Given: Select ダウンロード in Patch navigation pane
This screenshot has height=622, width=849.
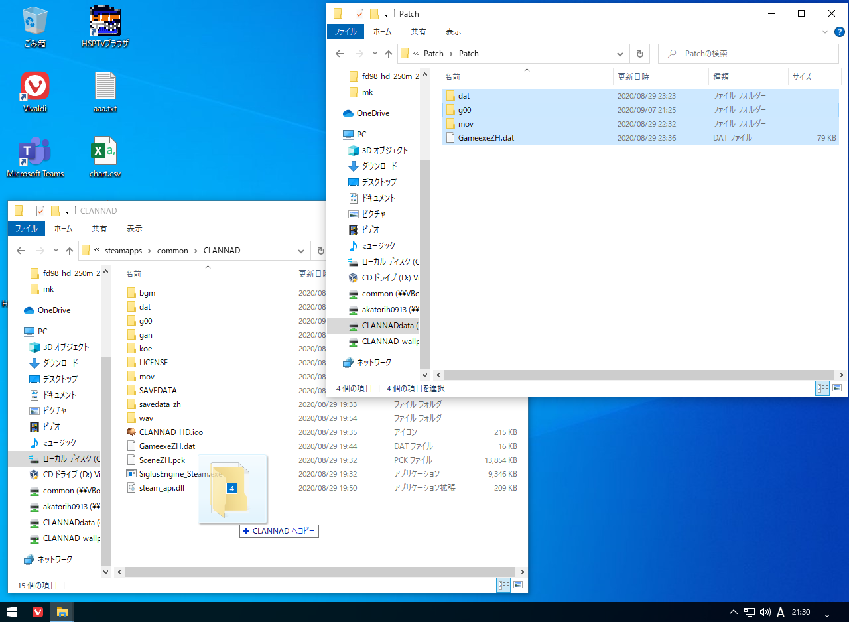Looking at the screenshot, I should click(x=379, y=166).
